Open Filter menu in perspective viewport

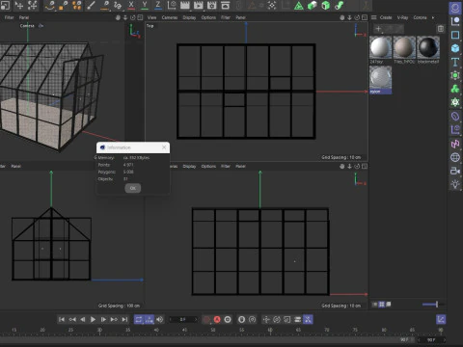pyautogui.click(x=10, y=17)
